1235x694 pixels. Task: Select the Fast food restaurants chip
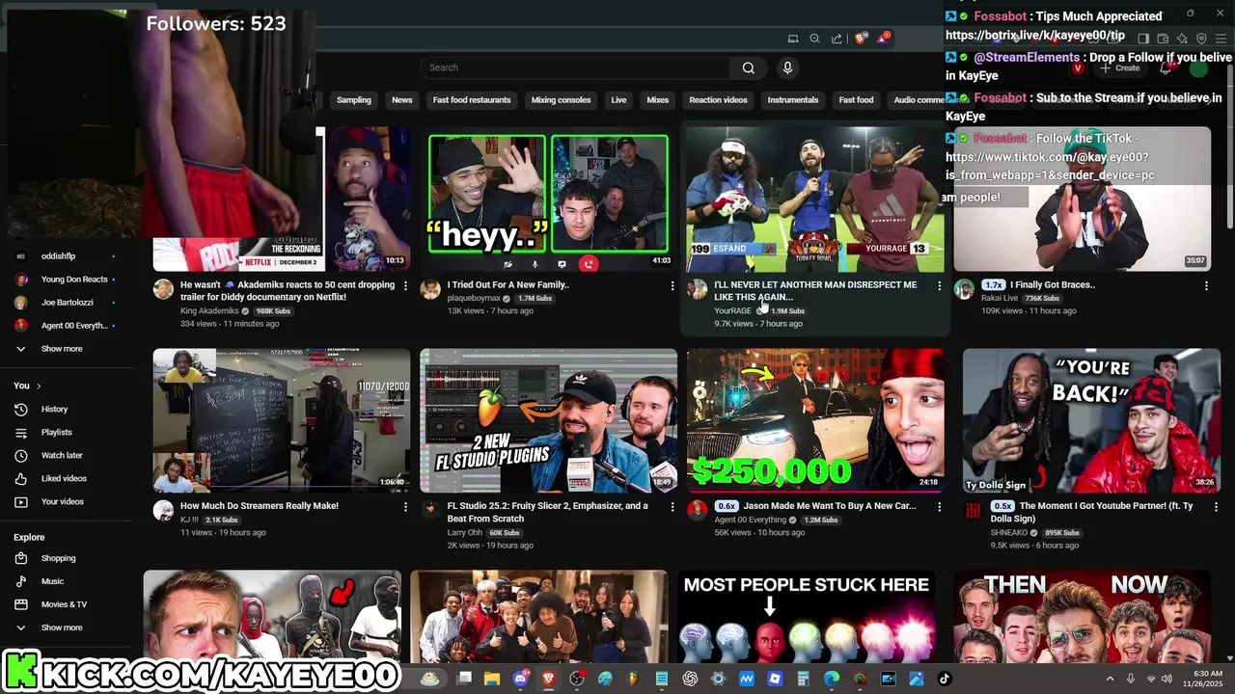click(472, 100)
